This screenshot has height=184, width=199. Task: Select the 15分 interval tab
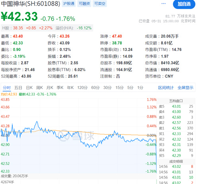pyautogui.click(x=119, y=88)
